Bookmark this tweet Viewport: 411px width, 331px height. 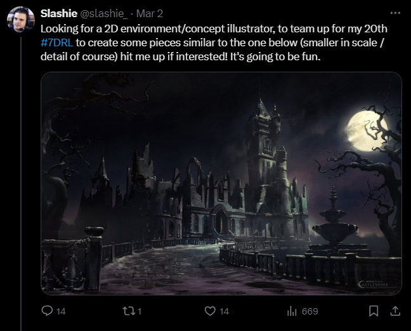(374, 311)
